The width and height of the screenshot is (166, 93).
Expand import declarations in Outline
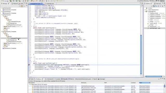tap(145, 10)
